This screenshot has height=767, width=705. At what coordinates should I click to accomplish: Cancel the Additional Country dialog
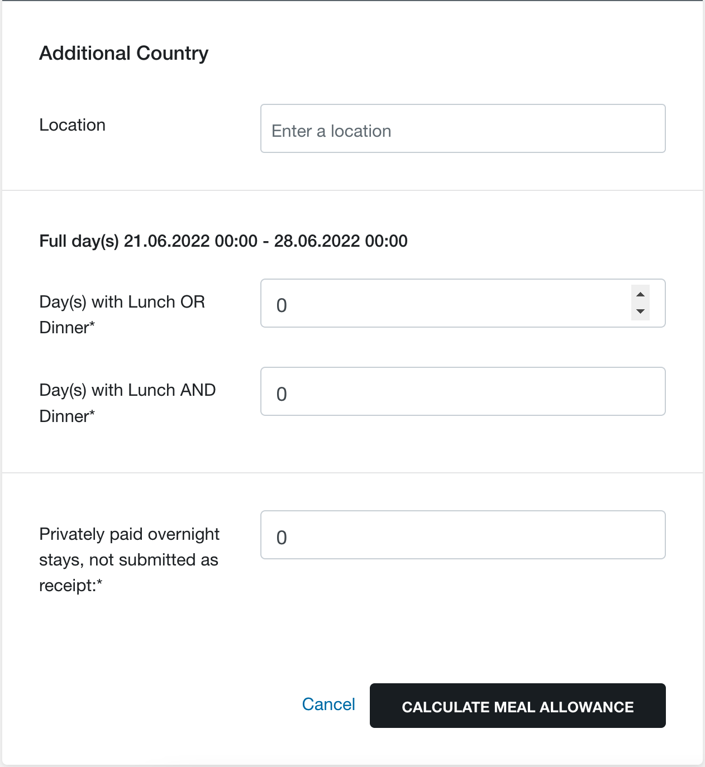pyautogui.click(x=328, y=704)
